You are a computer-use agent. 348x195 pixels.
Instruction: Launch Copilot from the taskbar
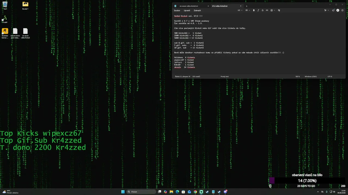pos(165,192)
